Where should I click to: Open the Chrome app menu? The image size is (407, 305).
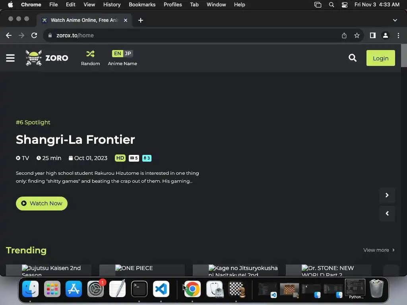tap(31, 4)
